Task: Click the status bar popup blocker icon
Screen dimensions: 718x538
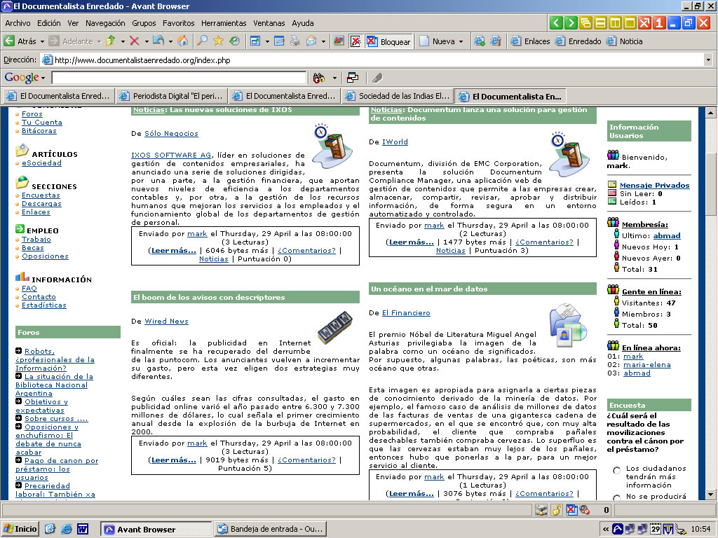Action: 571,510
